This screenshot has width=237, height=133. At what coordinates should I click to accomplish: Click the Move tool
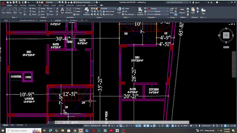click(32, 8)
